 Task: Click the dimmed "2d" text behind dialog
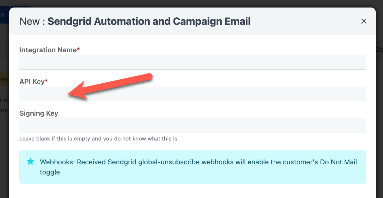[x=379, y=50]
